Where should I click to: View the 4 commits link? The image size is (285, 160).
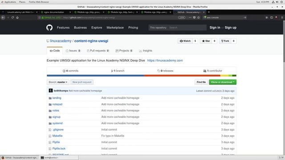[70, 71]
